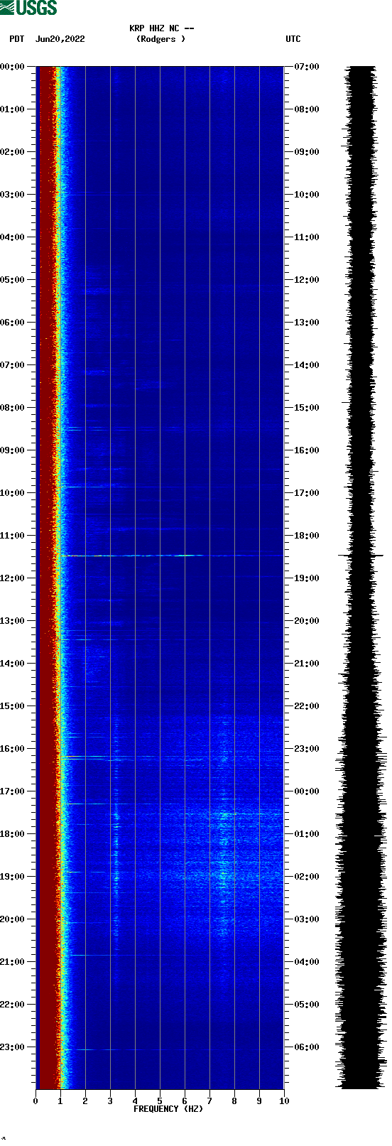This screenshot has height=1146, width=392.
Task: Click the 21:00 PDT time label
Action: 13,962
